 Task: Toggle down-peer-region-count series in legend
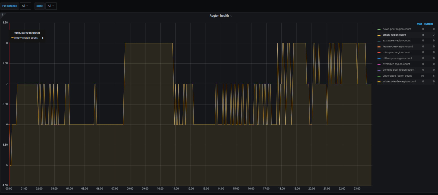tap(397, 29)
